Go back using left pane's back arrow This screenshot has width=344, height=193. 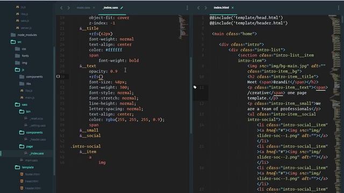[61, 8]
